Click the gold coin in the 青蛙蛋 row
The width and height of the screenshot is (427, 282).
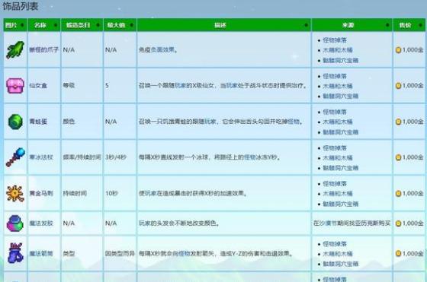[398, 122]
